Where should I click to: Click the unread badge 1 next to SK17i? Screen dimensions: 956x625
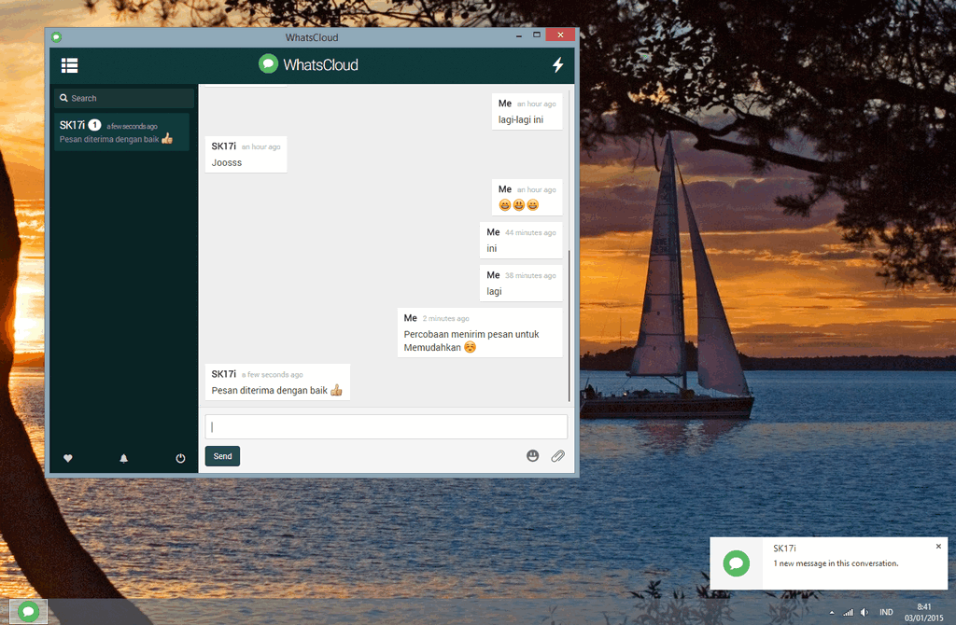coord(94,125)
